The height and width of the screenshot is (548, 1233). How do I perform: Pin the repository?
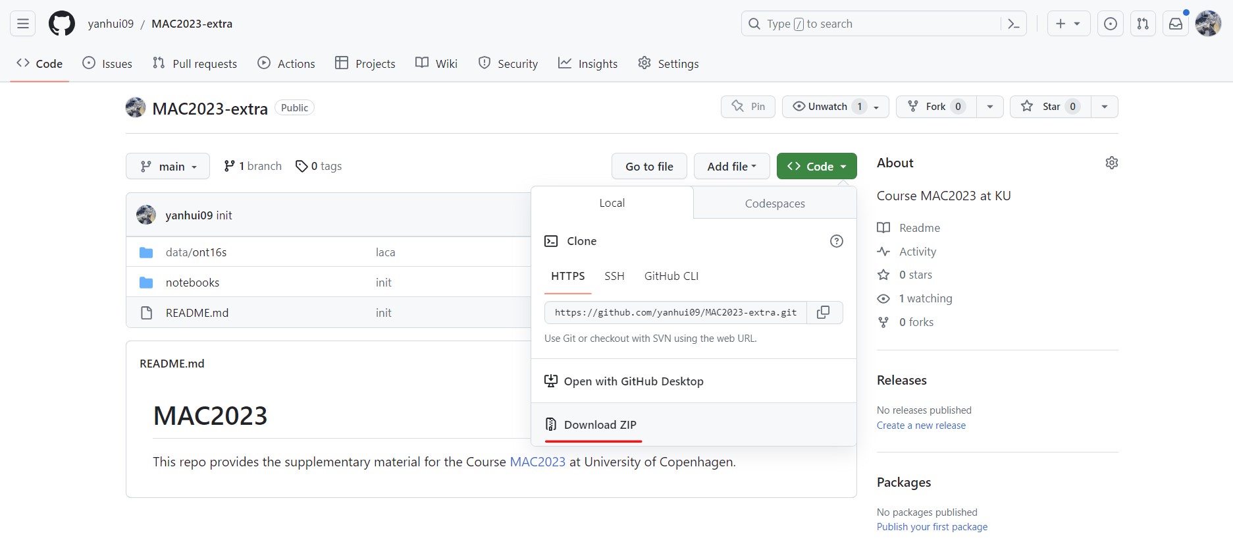(748, 107)
